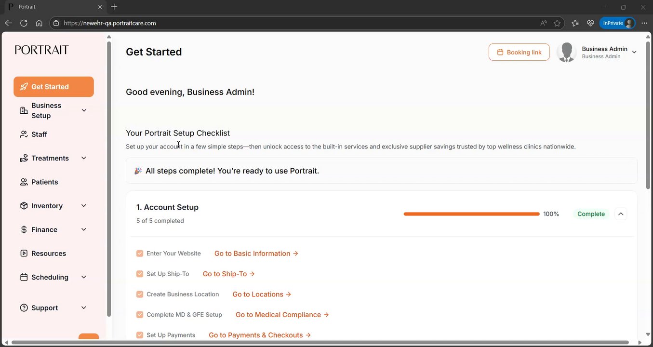The width and height of the screenshot is (653, 347).
Task: Toggle the Create Business Location checkbox
Action: 140,294
